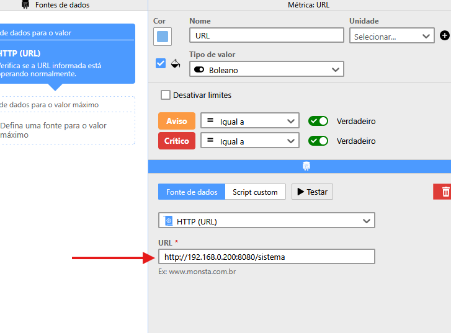Switch to the Script custom tab
This screenshot has height=333, width=451.
pos(255,192)
